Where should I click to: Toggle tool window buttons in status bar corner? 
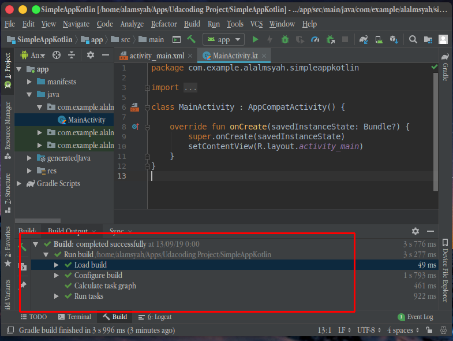(x=10, y=330)
